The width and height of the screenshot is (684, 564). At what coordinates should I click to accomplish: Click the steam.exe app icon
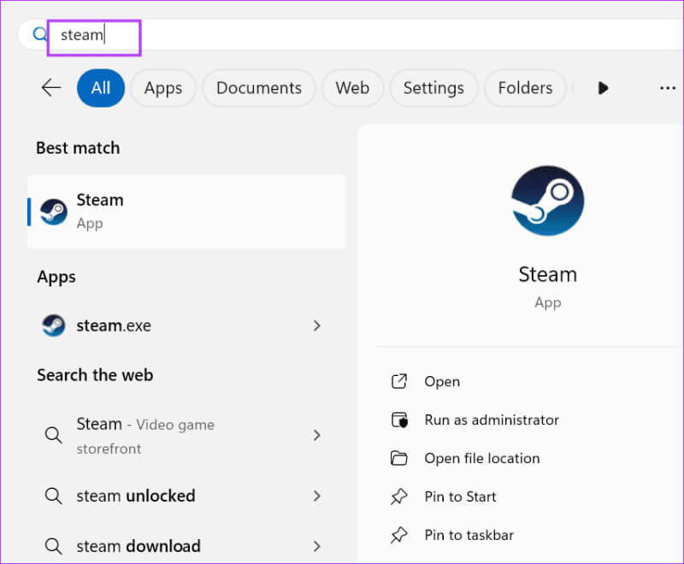point(54,326)
